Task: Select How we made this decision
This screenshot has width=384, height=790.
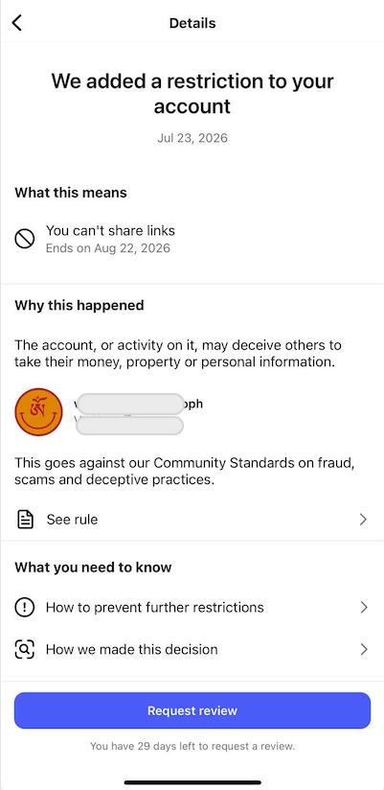Action: tap(192, 649)
